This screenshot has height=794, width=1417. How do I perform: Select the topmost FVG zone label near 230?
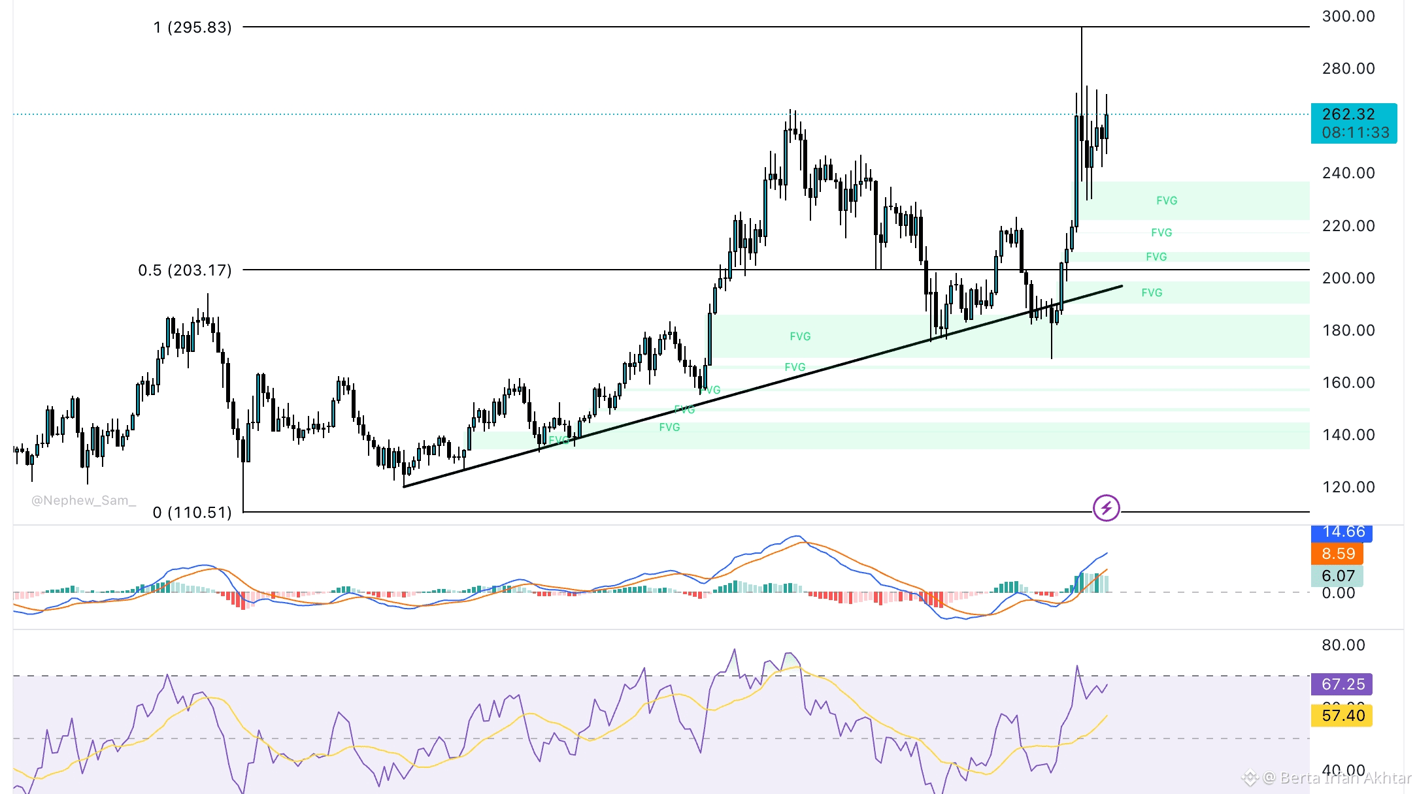tap(1167, 200)
